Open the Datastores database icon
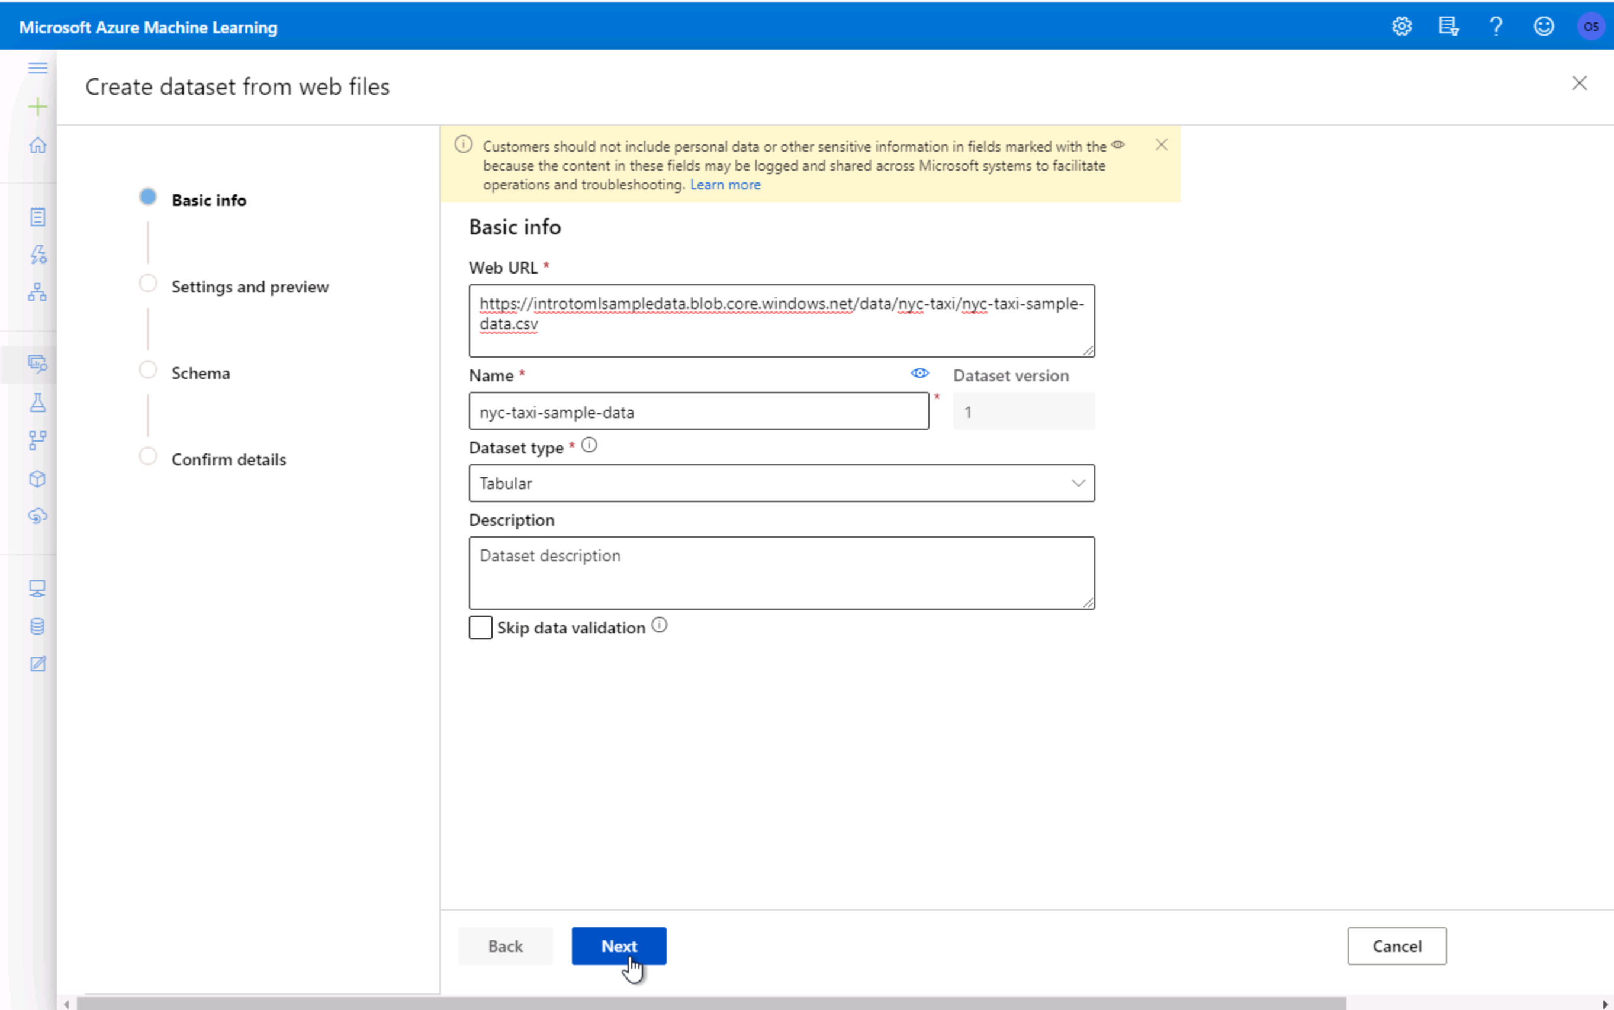This screenshot has width=1614, height=1010. [x=37, y=626]
